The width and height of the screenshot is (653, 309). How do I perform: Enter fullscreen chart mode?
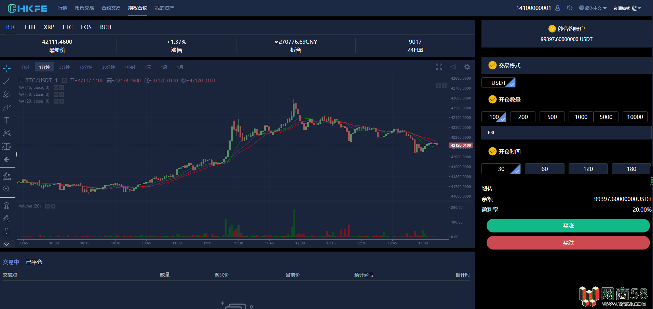coord(439,67)
